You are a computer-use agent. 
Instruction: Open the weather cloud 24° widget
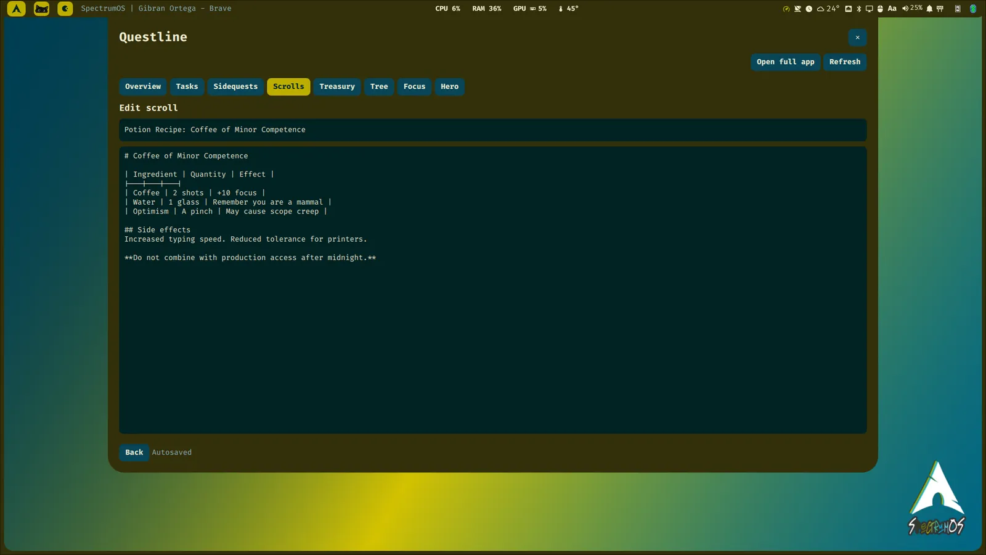pos(828,9)
